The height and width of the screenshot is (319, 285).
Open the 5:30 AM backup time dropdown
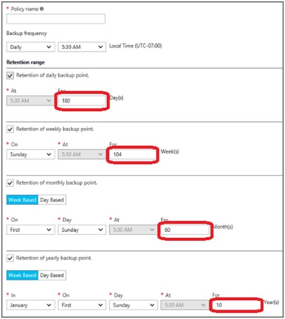[x=82, y=47]
